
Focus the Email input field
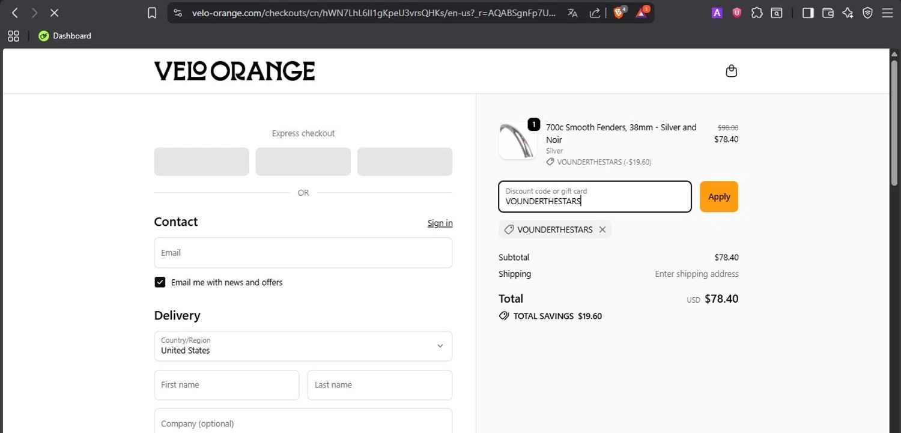[303, 253]
